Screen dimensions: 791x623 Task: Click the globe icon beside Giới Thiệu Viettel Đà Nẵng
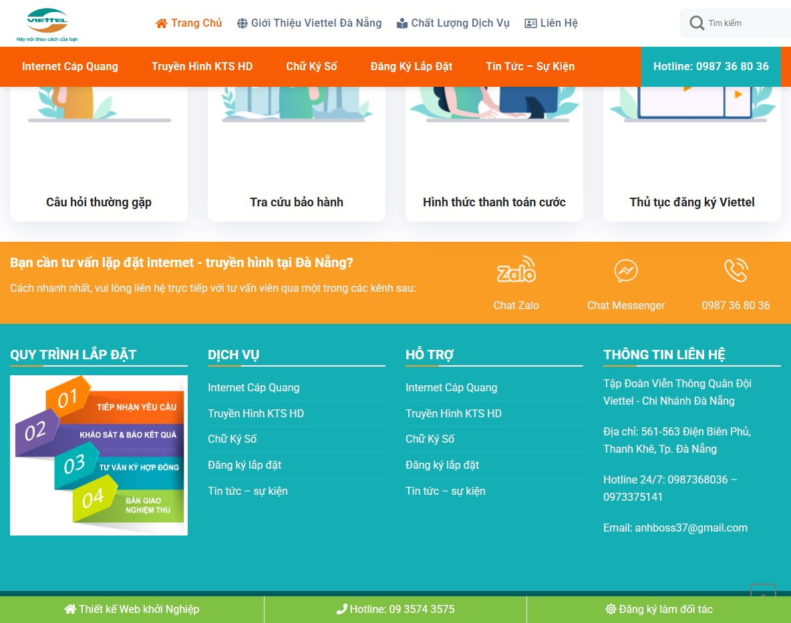241,22
